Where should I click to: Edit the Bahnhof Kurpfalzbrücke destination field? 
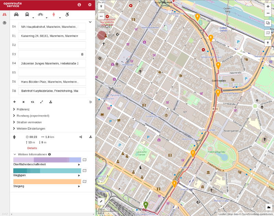[52, 91]
